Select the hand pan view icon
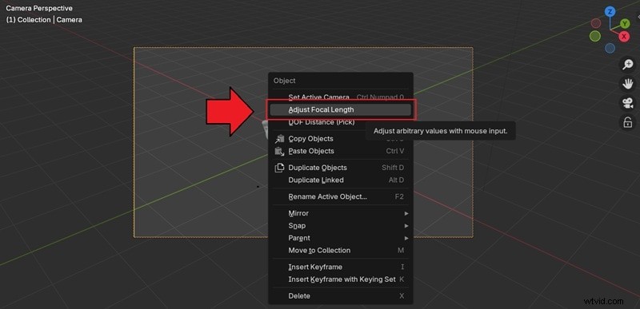 click(x=627, y=84)
